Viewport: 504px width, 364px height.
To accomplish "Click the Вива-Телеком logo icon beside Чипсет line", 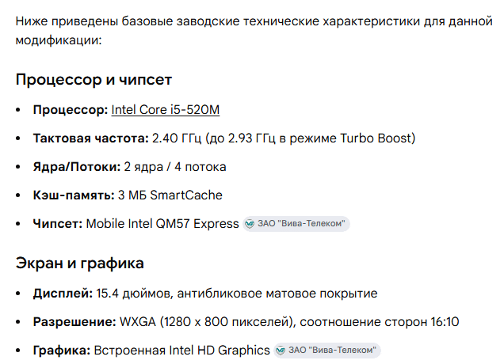I will (250, 224).
